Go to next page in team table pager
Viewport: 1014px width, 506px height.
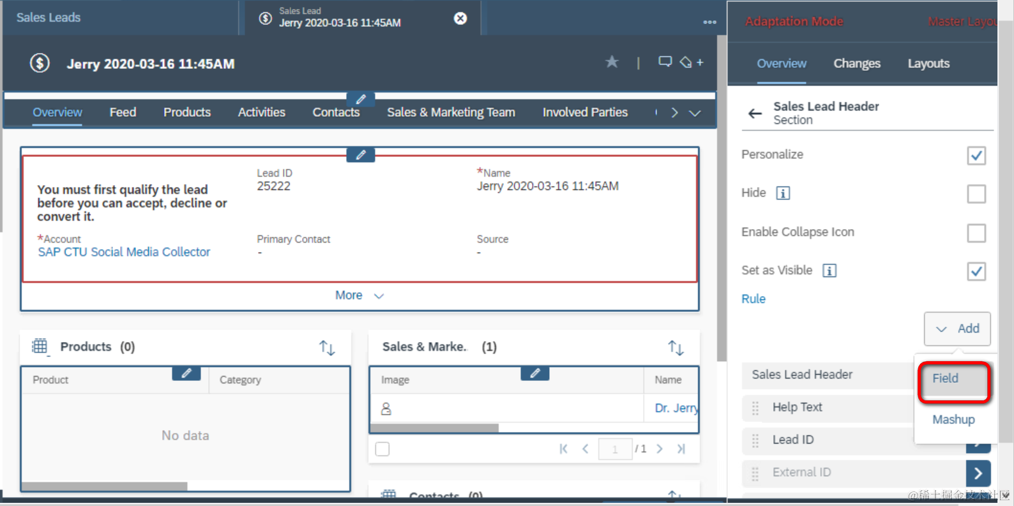point(660,449)
